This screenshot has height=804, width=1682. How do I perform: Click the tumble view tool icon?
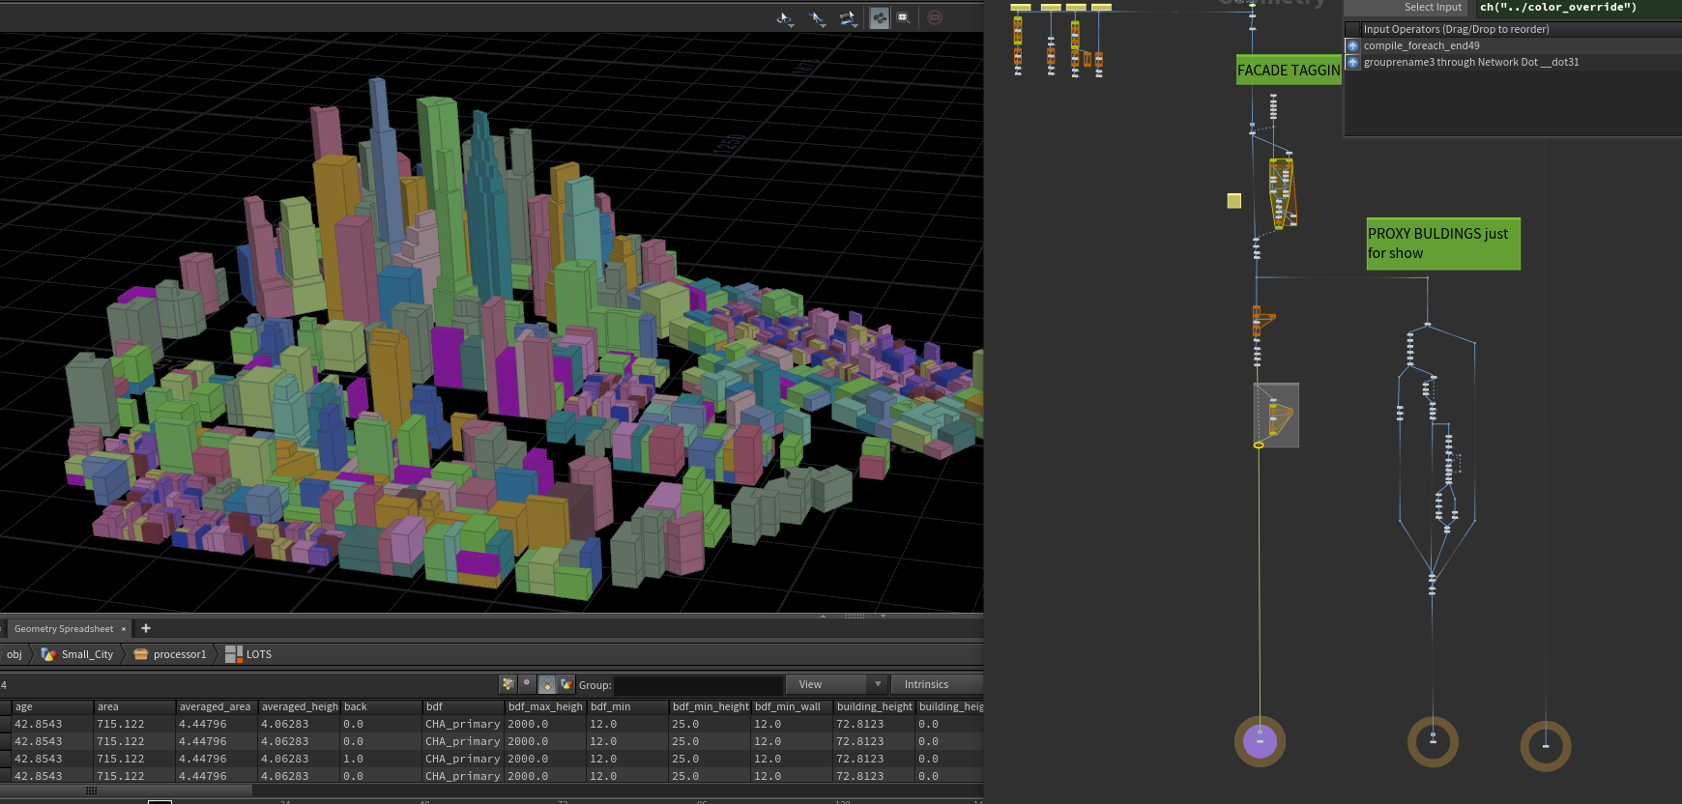pyautogui.click(x=784, y=17)
